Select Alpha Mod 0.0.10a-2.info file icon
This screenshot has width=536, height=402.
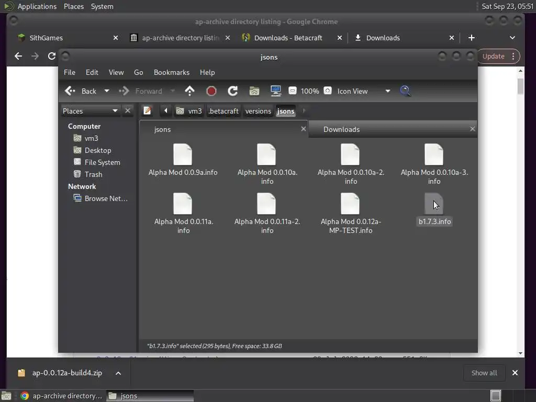350,154
